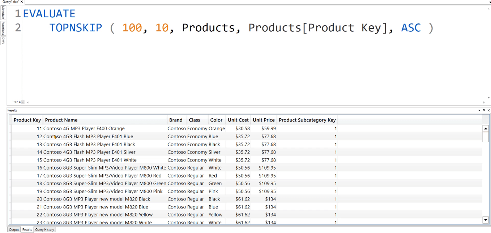Click the results grid scroll down arrow

(x=486, y=220)
